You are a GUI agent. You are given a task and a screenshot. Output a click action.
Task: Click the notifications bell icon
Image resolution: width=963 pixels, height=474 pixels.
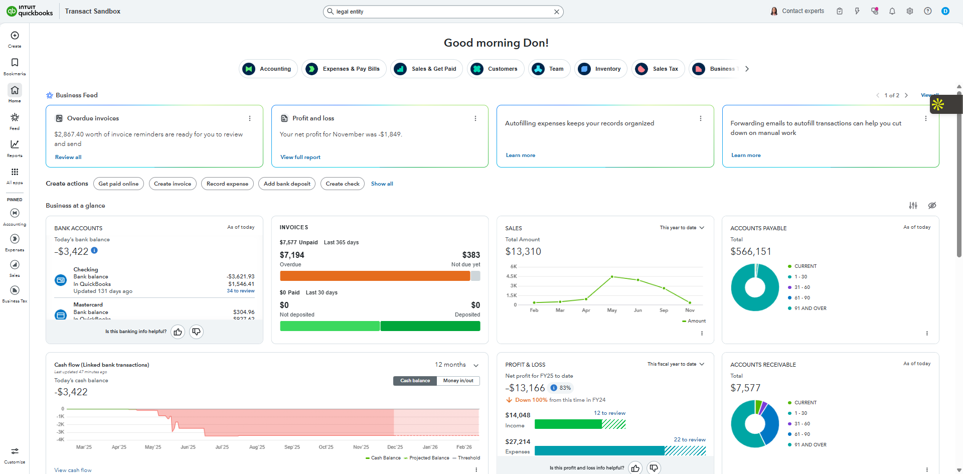point(892,11)
